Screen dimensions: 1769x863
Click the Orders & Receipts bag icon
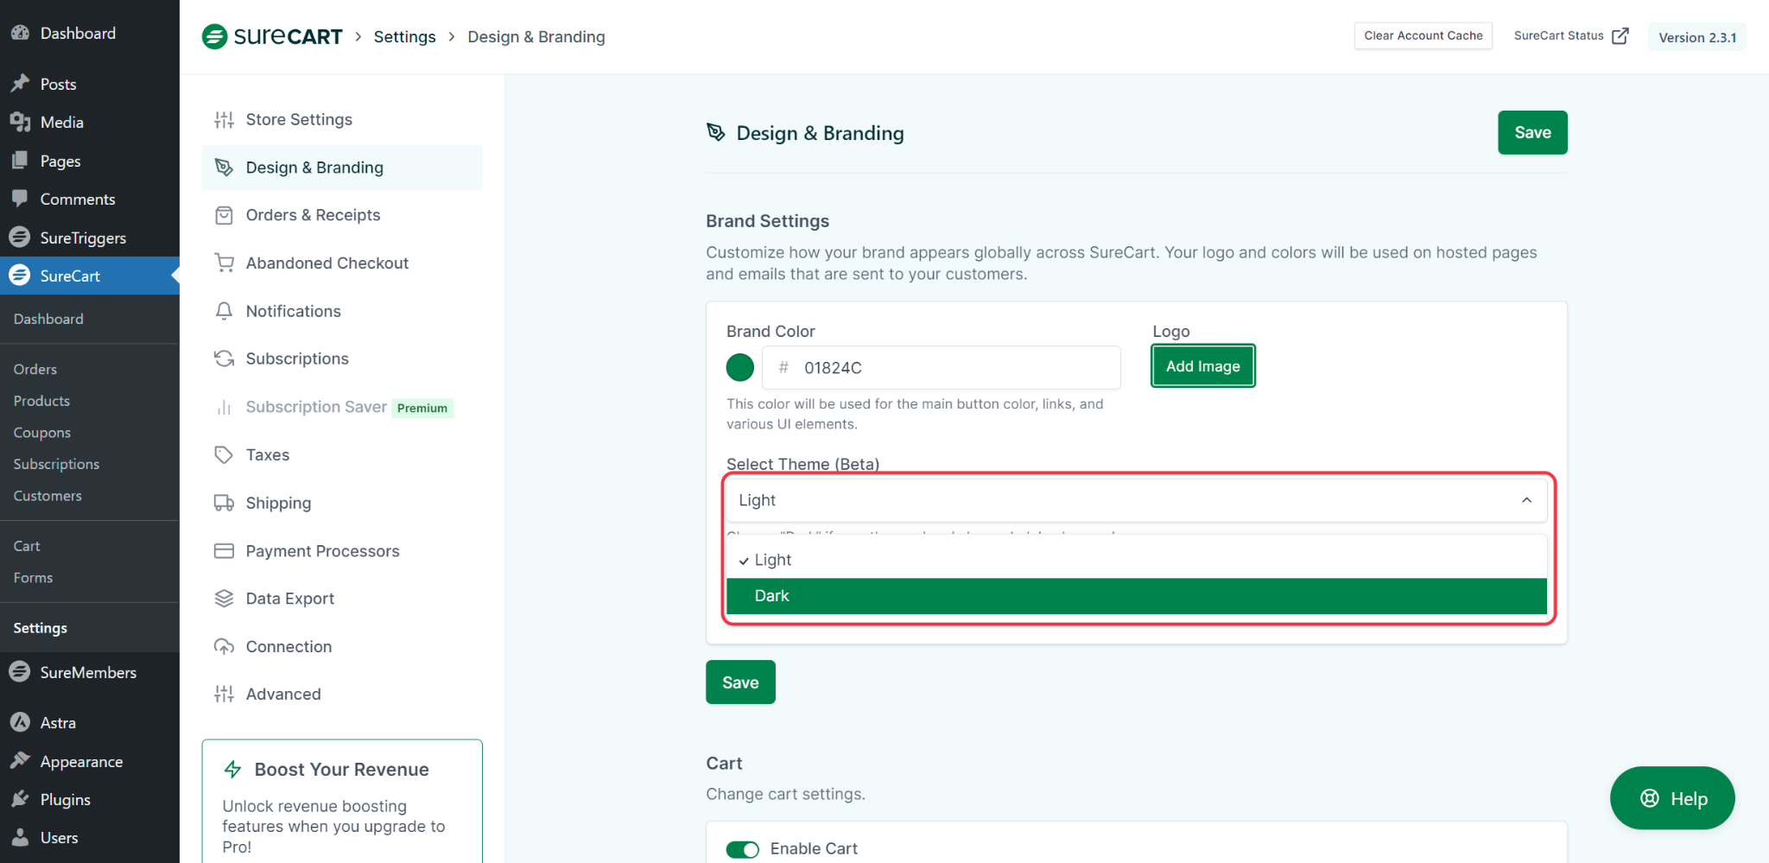coord(224,215)
